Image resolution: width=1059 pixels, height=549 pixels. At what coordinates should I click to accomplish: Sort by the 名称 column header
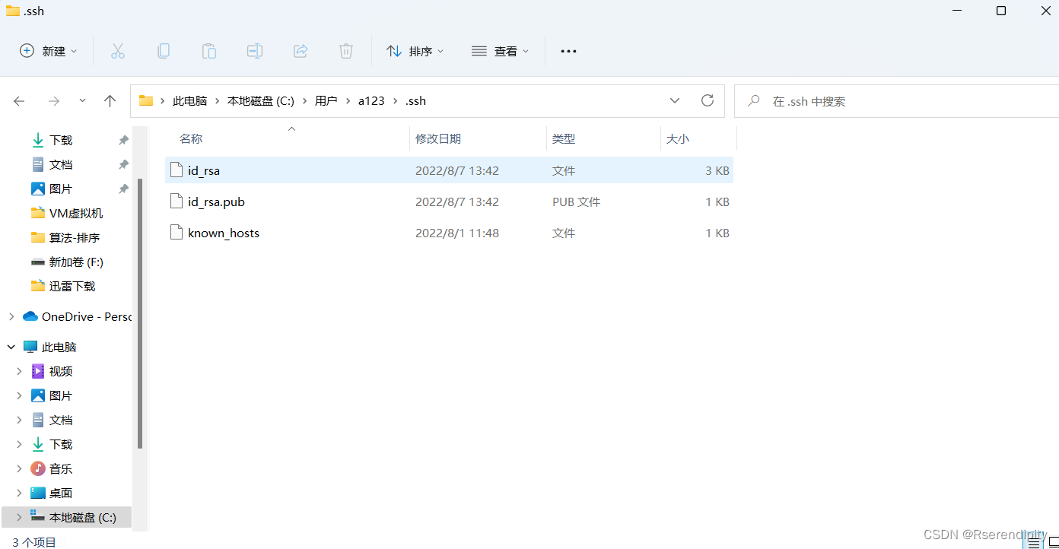pos(190,139)
